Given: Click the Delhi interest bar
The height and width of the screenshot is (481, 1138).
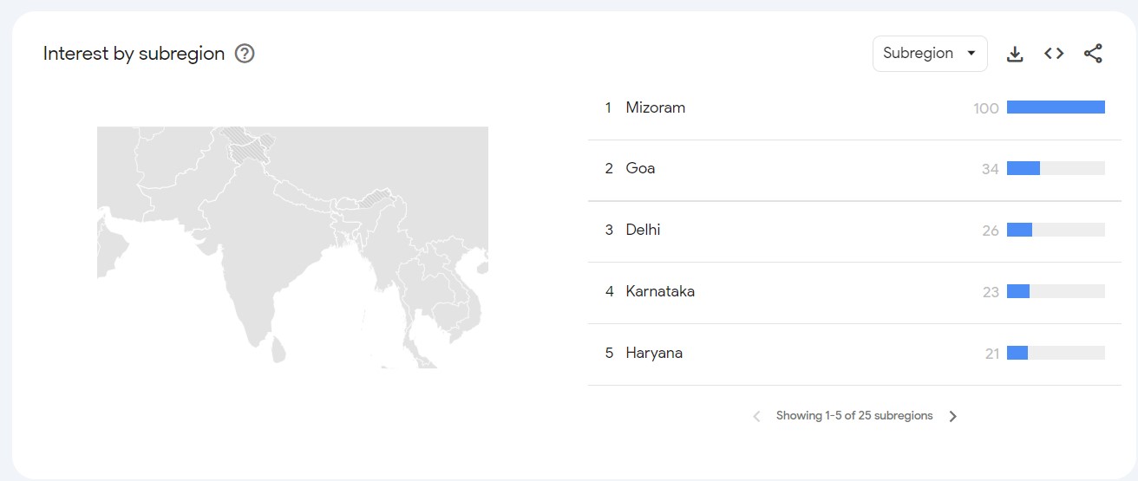Looking at the screenshot, I should (1056, 230).
